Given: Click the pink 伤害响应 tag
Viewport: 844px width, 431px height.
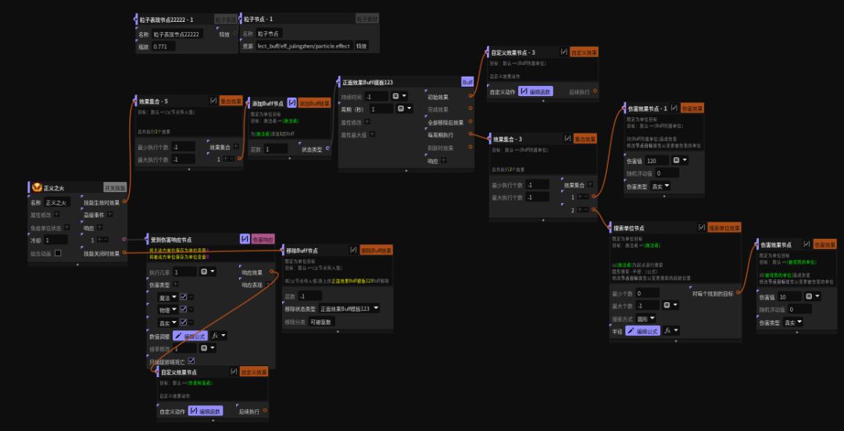Looking at the screenshot, I should click(263, 239).
